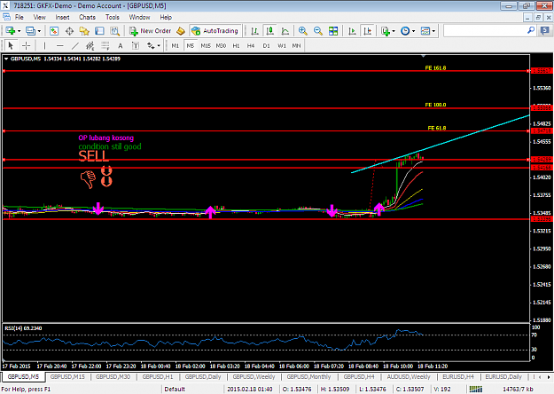Open the chat/community icon
This screenshot has width=554, height=394.
(545, 31)
